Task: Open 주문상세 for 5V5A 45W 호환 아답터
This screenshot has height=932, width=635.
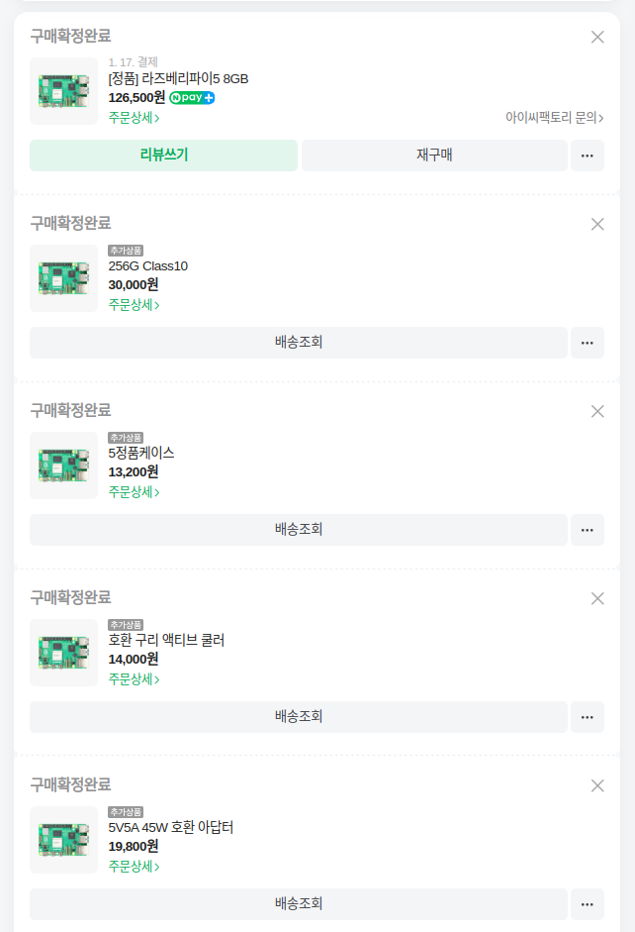Action: coord(135,867)
